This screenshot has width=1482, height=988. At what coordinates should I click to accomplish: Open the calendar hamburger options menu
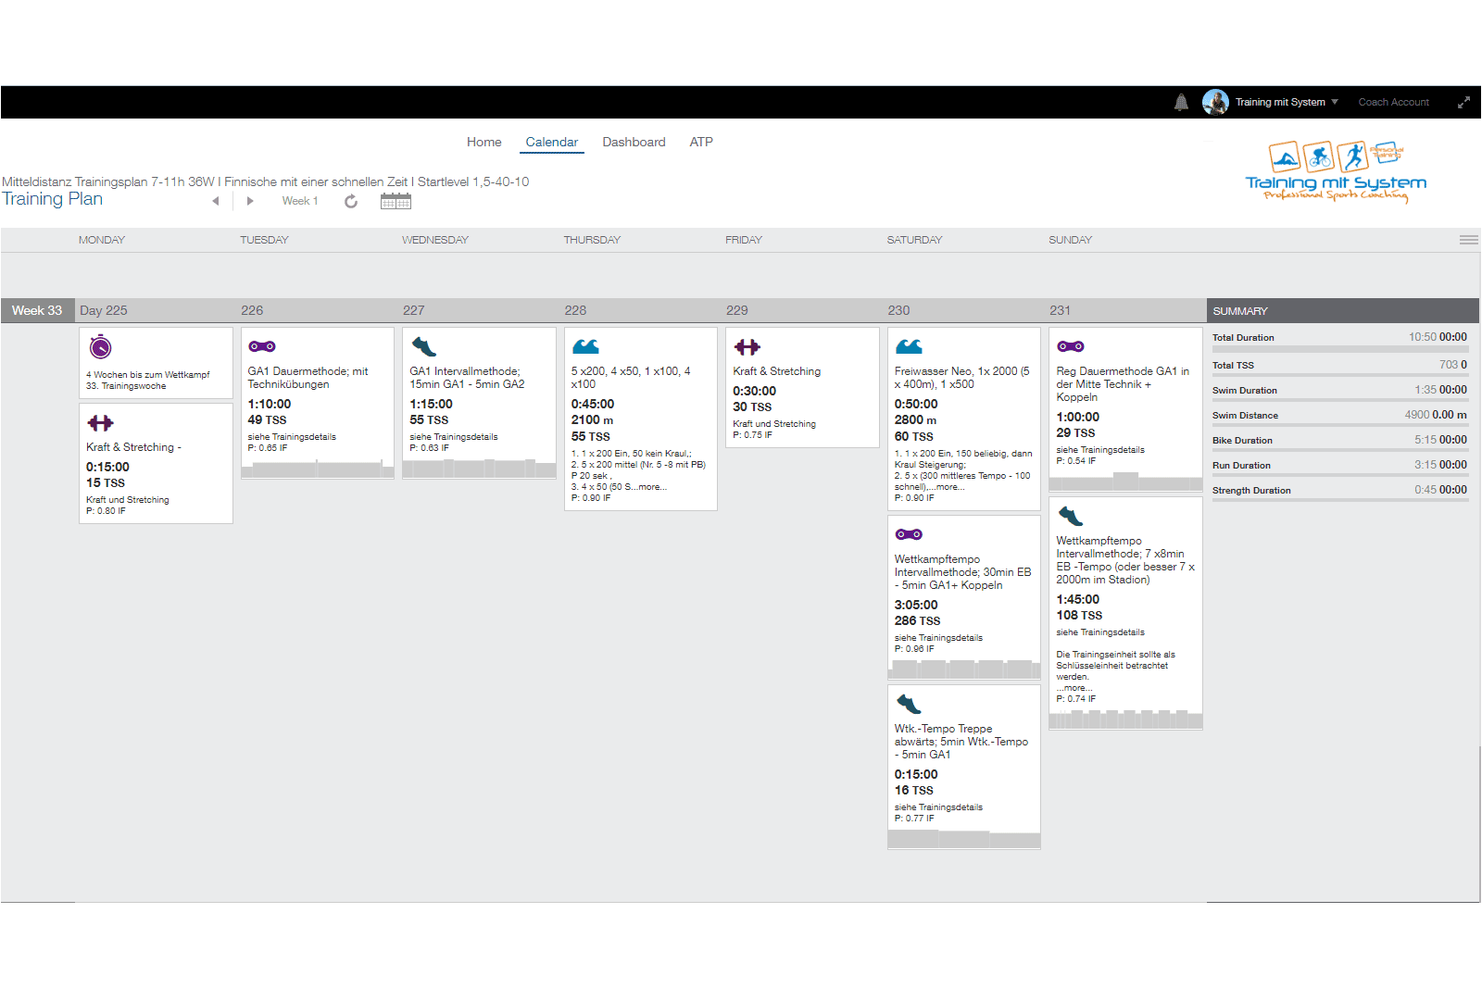(1468, 240)
